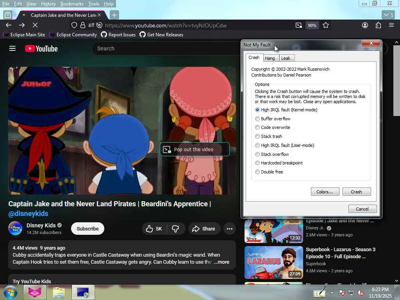
Task: Click the 90% zoom level indicator
Action: tap(312, 25)
